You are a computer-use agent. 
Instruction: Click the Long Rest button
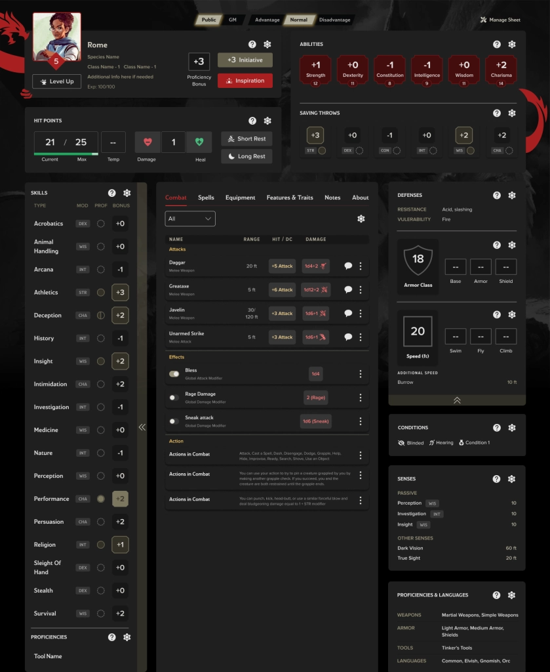click(246, 156)
